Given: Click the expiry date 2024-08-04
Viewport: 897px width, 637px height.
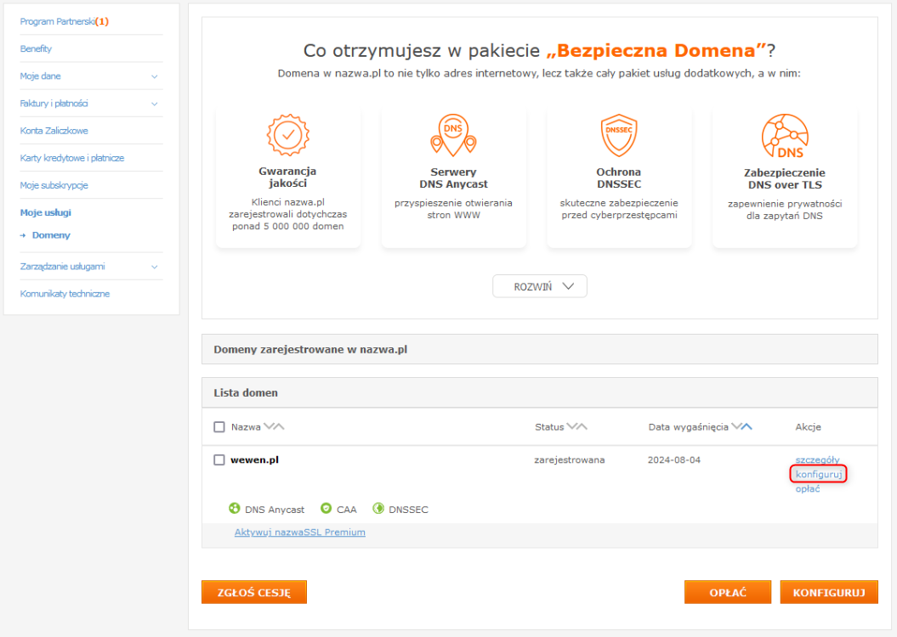Looking at the screenshot, I should 674,459.
